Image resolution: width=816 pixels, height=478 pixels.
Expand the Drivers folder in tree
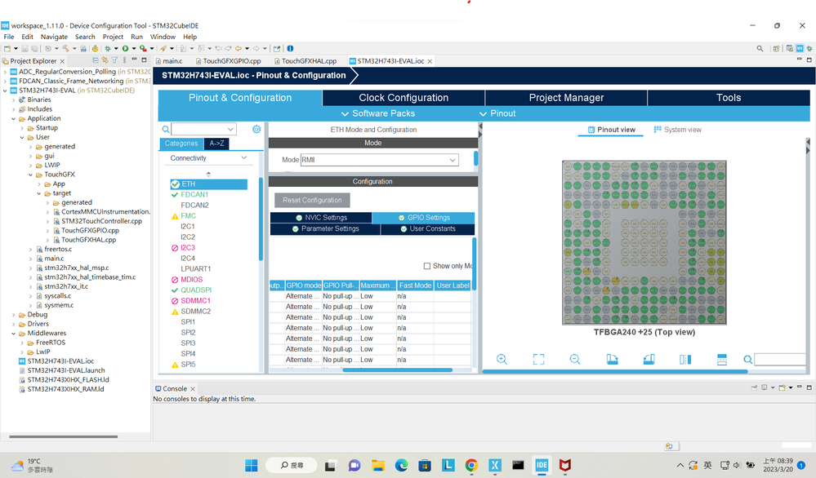14,324
